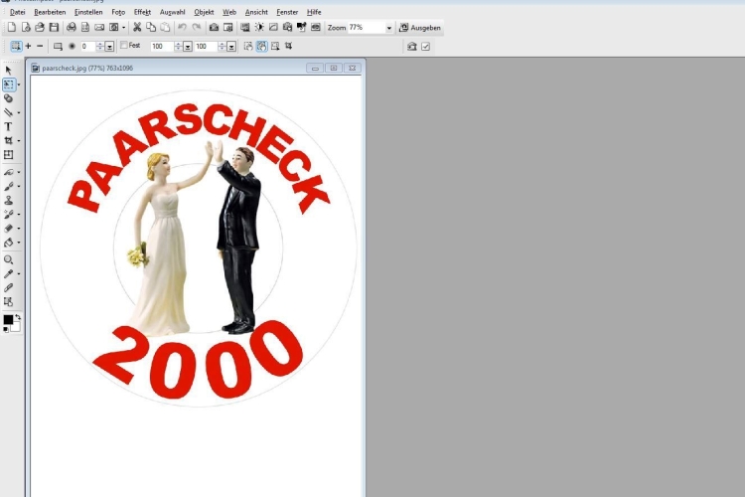Toggle subtract-from-selection minus mode

coord(40,46)
